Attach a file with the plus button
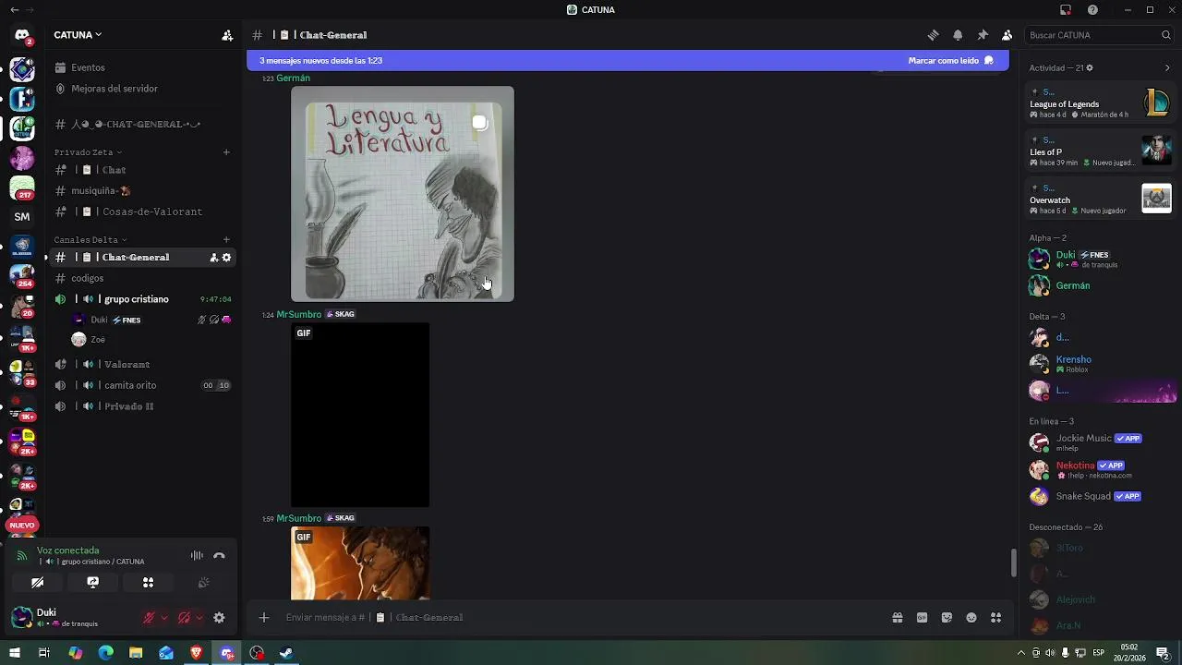 coord(264,618)
